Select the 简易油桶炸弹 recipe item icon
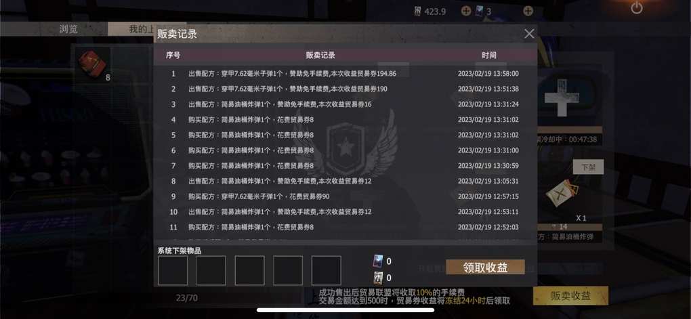Screen dimensions: 691x319 562,194
